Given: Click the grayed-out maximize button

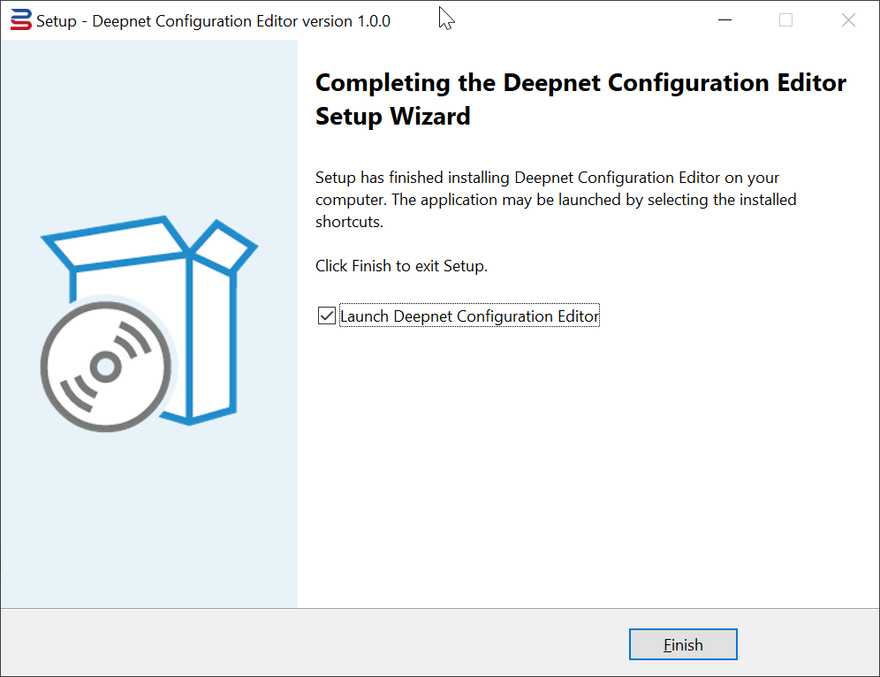Looking at the screenshot, I should coord(785,20).
